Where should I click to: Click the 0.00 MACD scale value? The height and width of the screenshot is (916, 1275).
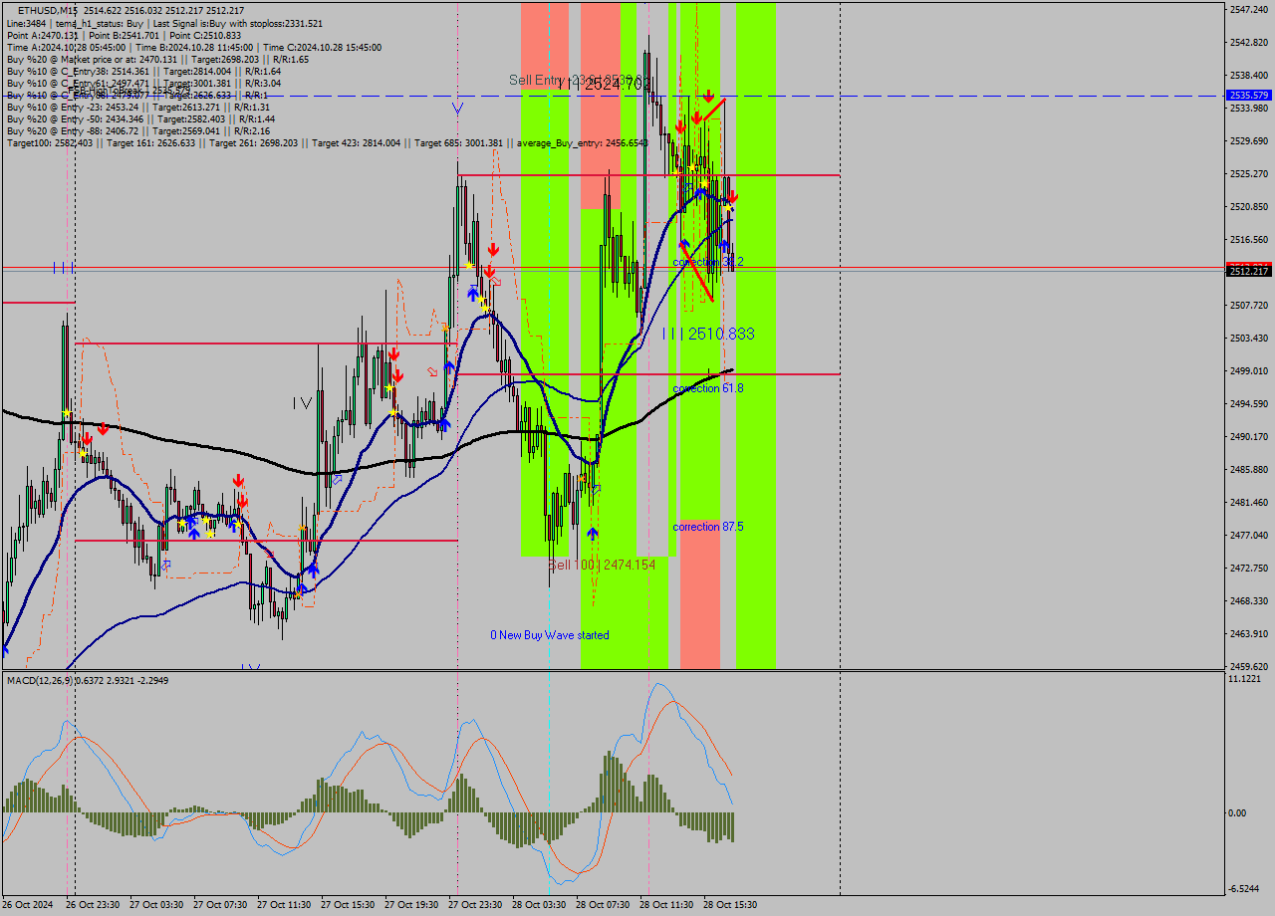(1238, 812)
